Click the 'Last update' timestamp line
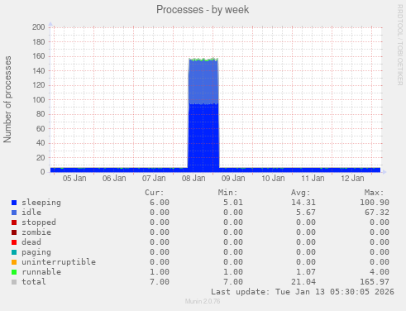406x311 pixels. [x=303, y=292]
